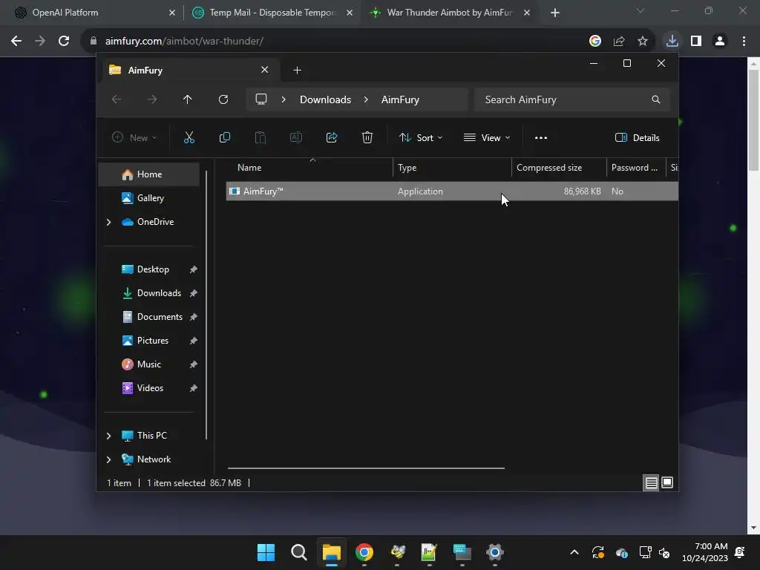This screenshot has height=570, width=760.
Task: Expand the OneDrive tree node
Action: (108, 222)
